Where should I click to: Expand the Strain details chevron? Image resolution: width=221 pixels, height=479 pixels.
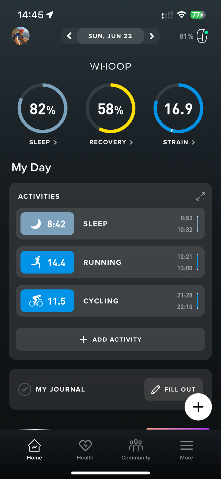[x=193, y=142]
